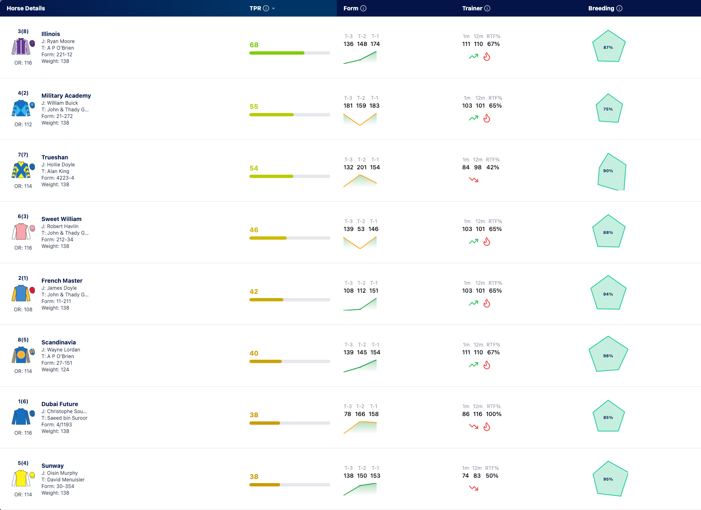Click Scandinavia's green upward trend icon
The width and height of the screenshot is (701, 510).
[474, 365]
